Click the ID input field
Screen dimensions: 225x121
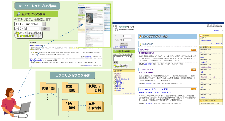[127, 36]
